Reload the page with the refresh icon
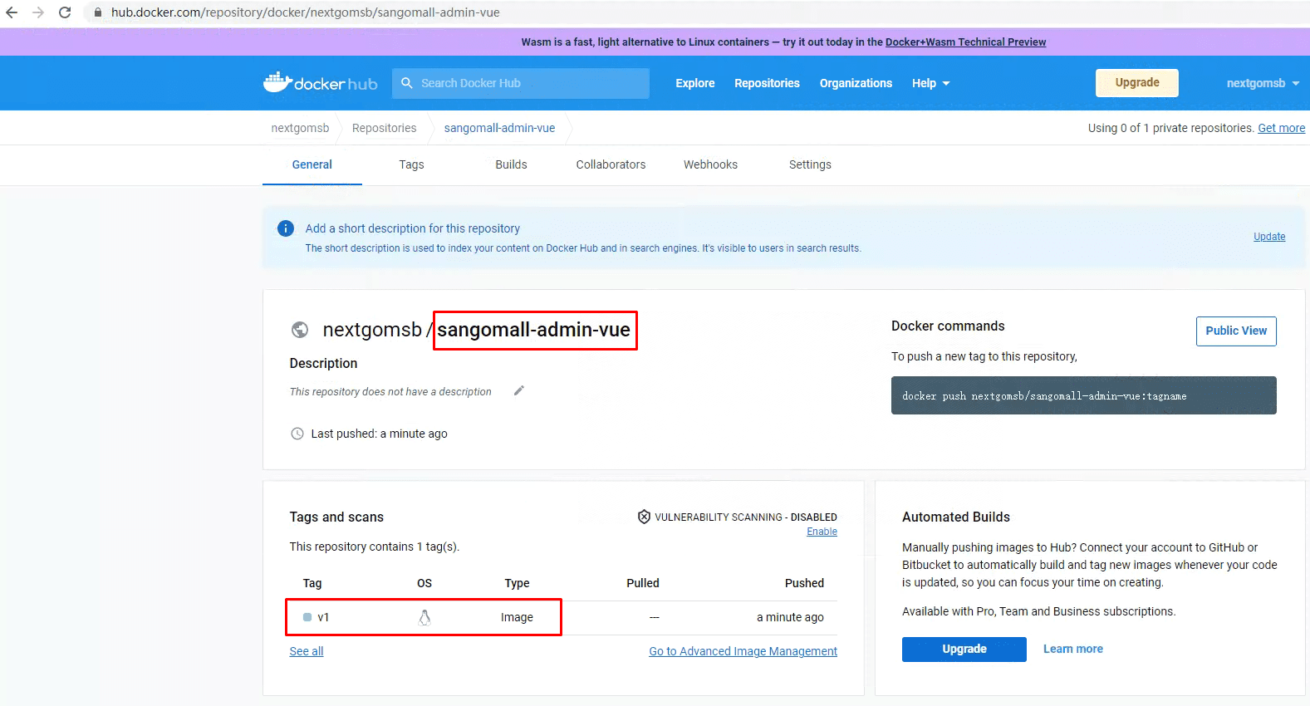 click(x=65, y=12)
